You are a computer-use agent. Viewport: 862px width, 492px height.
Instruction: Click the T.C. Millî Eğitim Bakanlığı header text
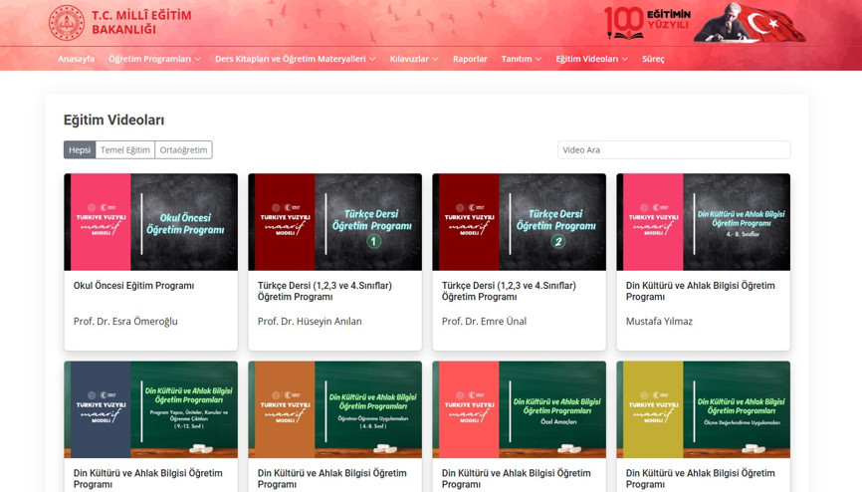140,22
